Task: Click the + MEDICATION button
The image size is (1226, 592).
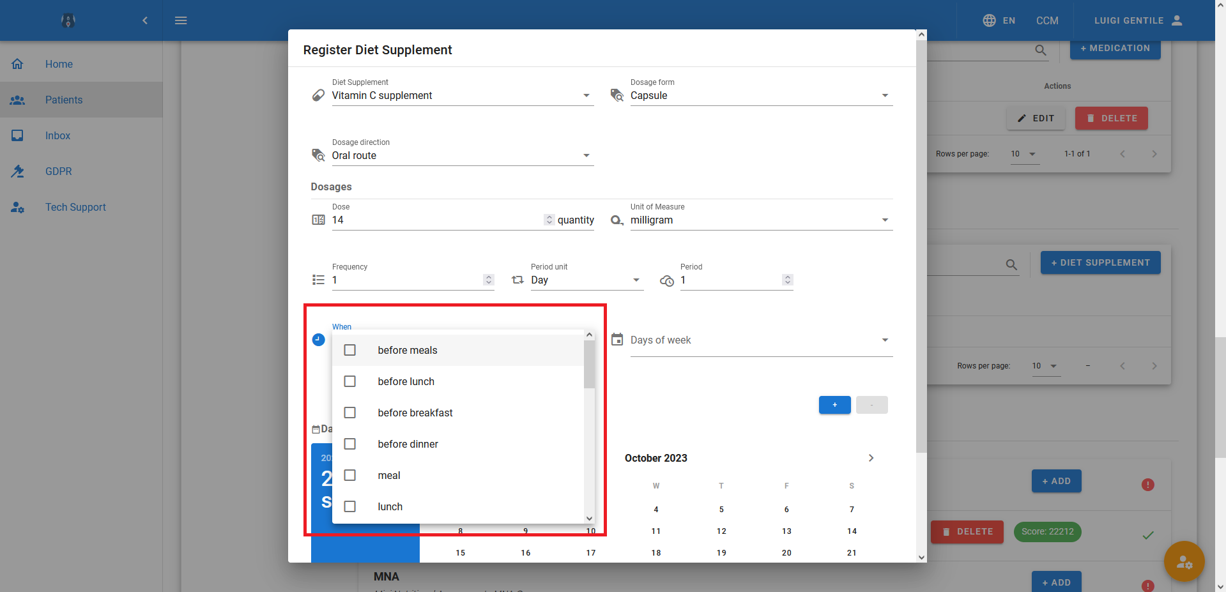Action: (x=1115, y=49)
